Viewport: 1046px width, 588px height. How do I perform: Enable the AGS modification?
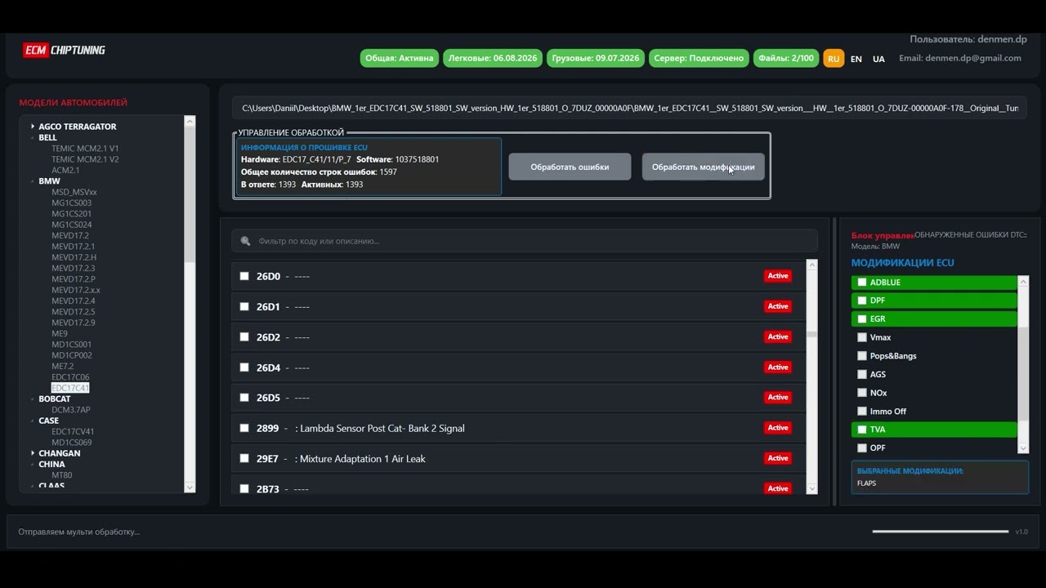pos(862,374)
